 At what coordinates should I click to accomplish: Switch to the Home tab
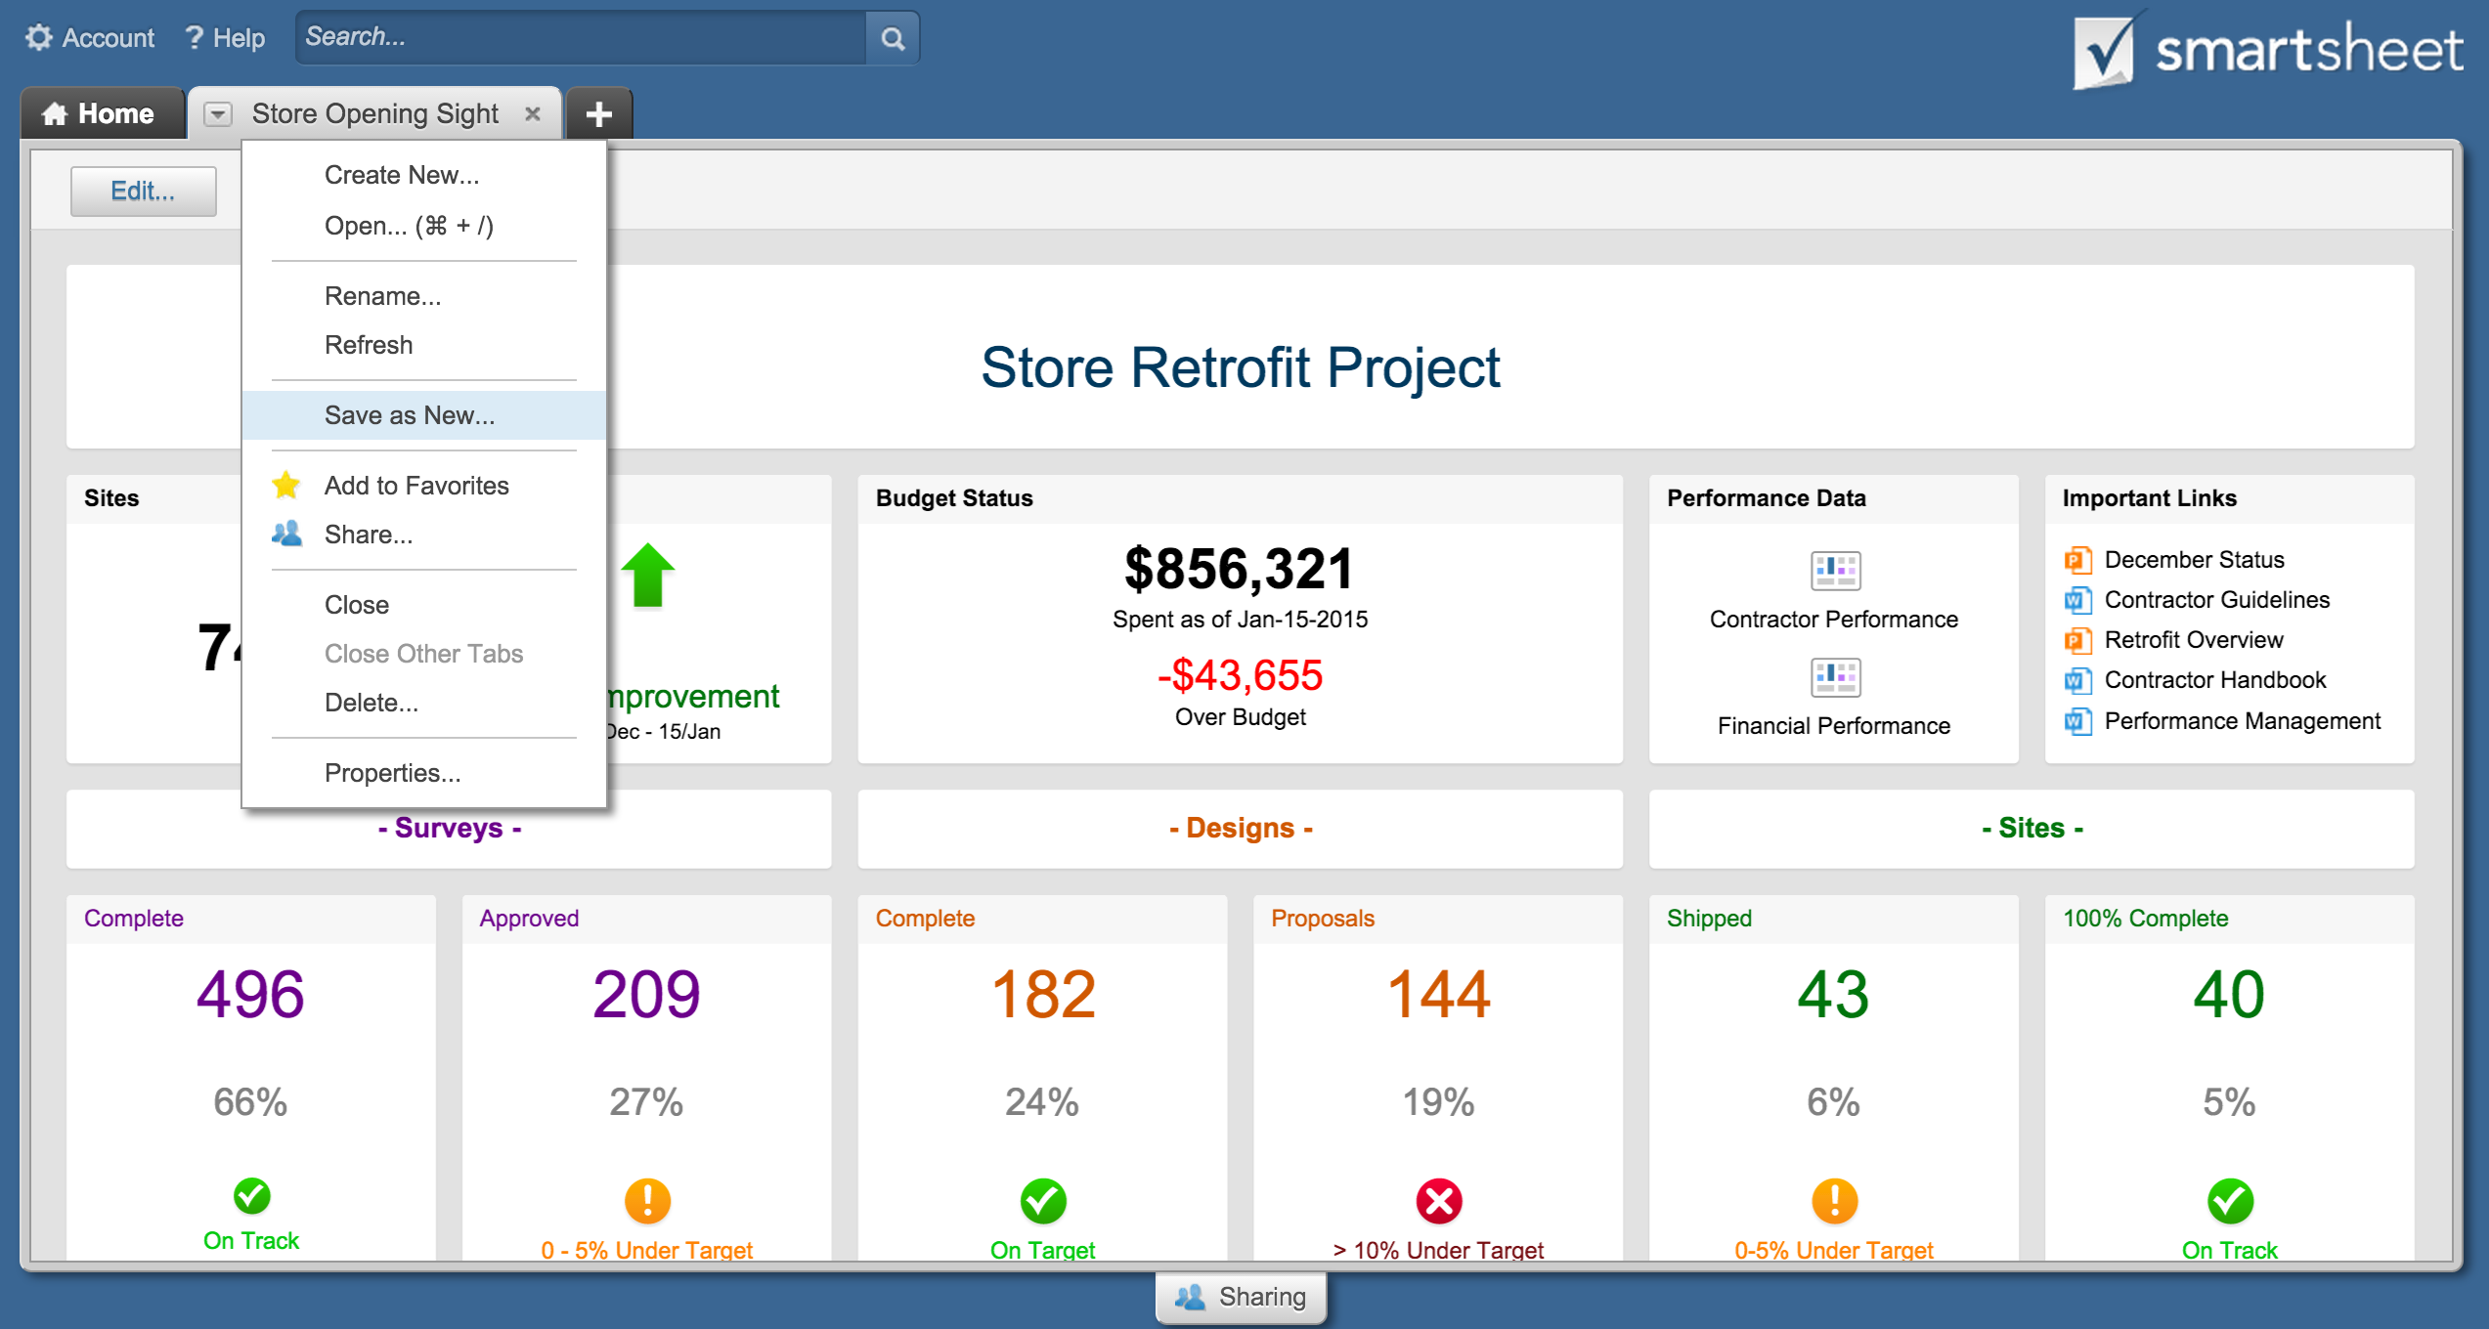(x=100, y=114)
